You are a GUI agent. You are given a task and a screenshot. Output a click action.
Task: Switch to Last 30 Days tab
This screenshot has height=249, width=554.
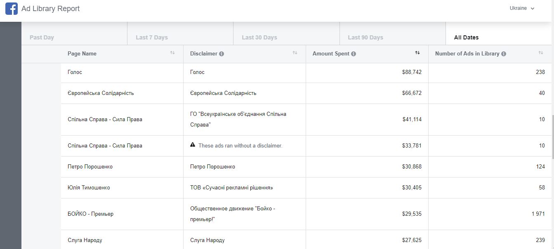tap(259, 37)
